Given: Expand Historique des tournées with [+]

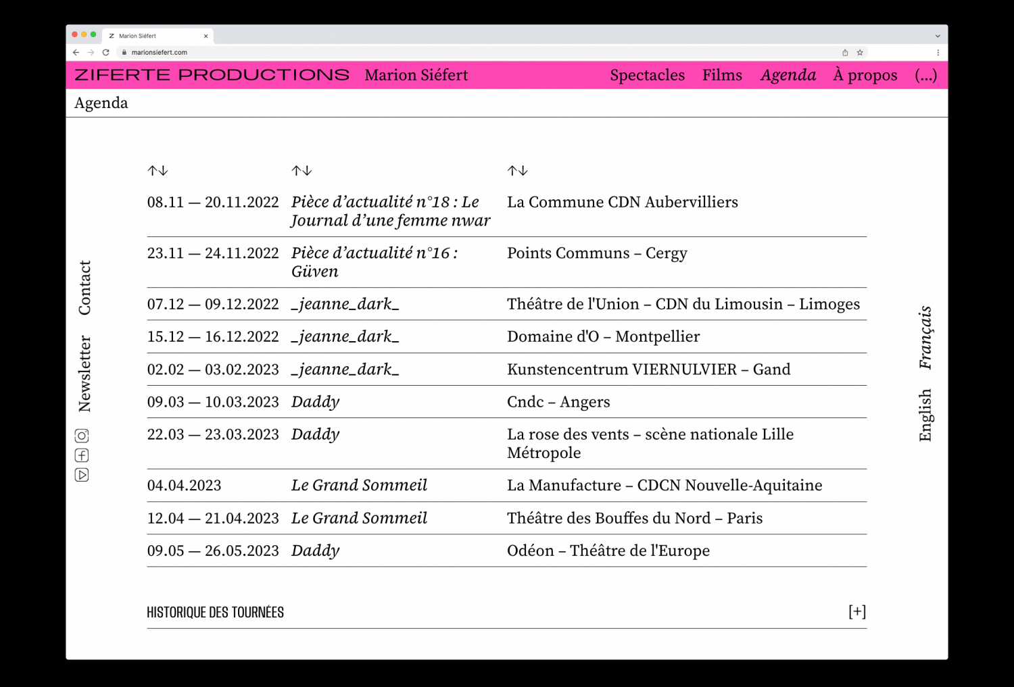Looking at the screenshot, I should coord(857,611).
